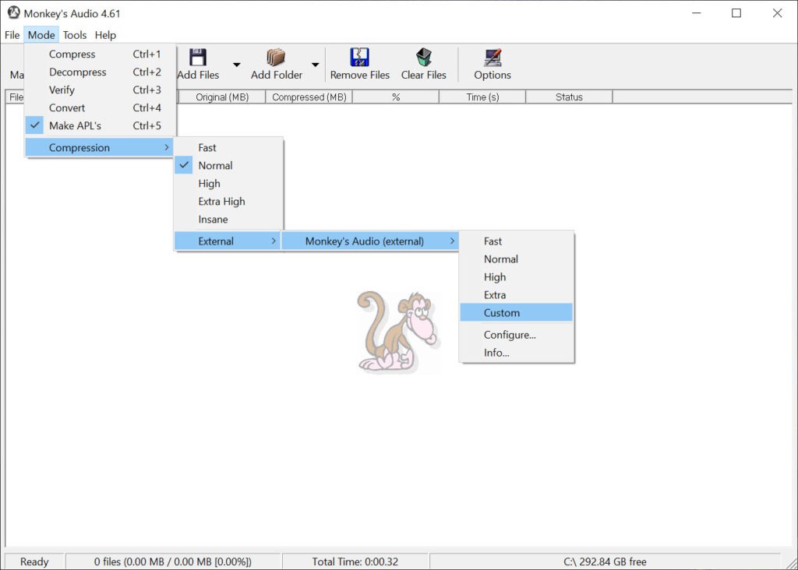The width and height of the screenshot is (798, 570).
Task: Choose Decompress from the Mode menu
Action: [78, 72]
